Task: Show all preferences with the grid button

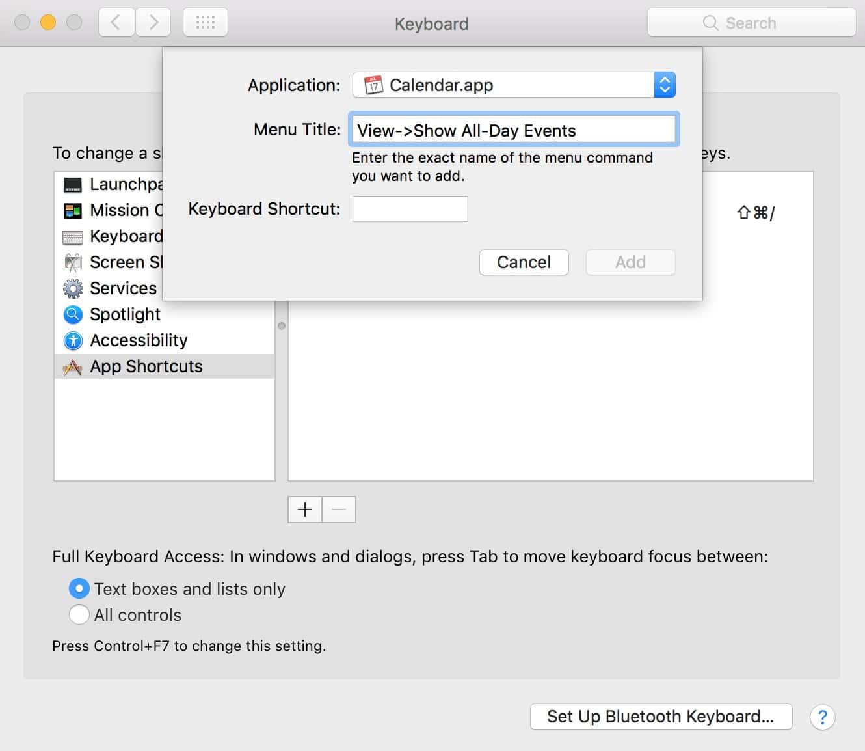Action: coord(206,23)
